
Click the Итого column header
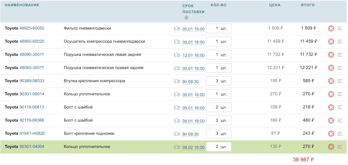[308, 5]
